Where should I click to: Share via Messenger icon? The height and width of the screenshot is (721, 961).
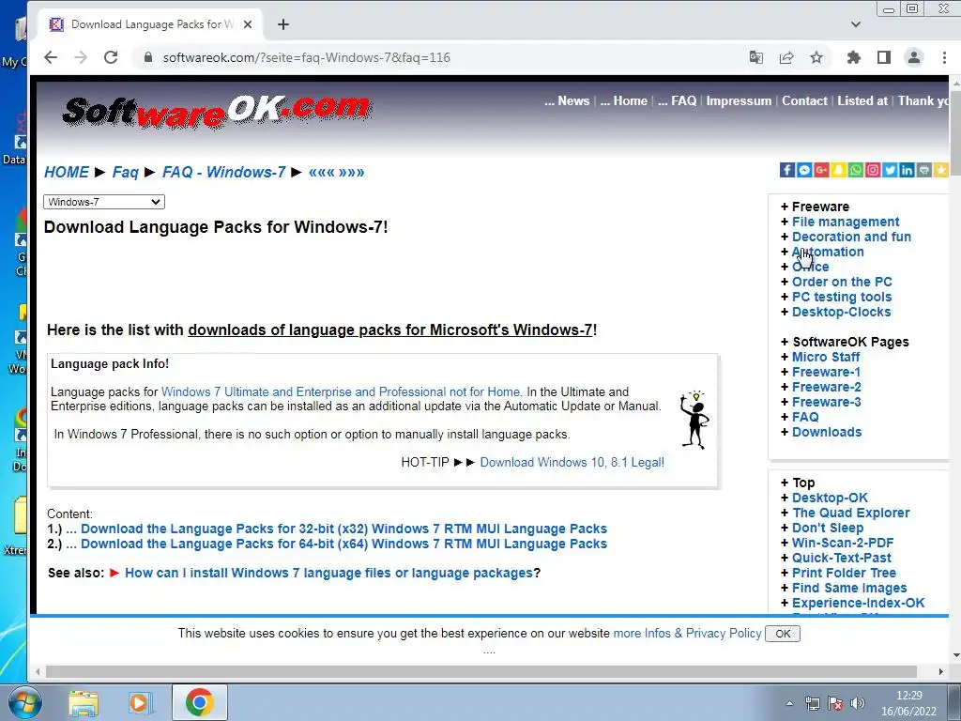804,170
